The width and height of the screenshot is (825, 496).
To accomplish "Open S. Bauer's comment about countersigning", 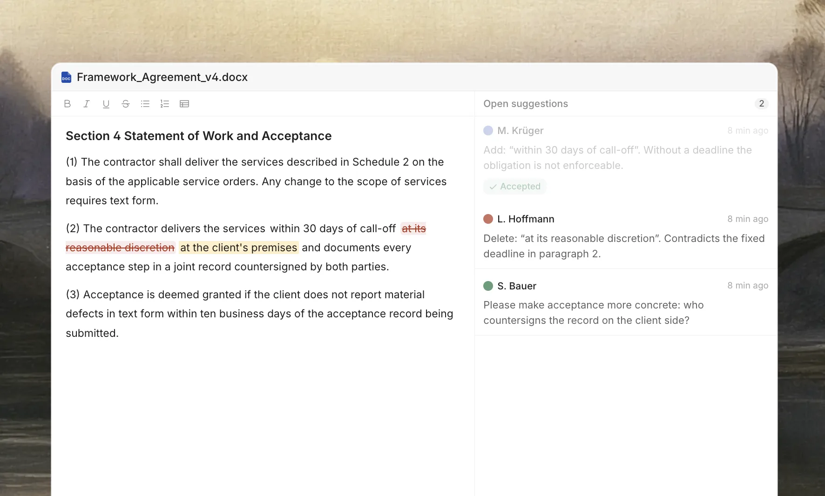I will click(x=594, y=313).
